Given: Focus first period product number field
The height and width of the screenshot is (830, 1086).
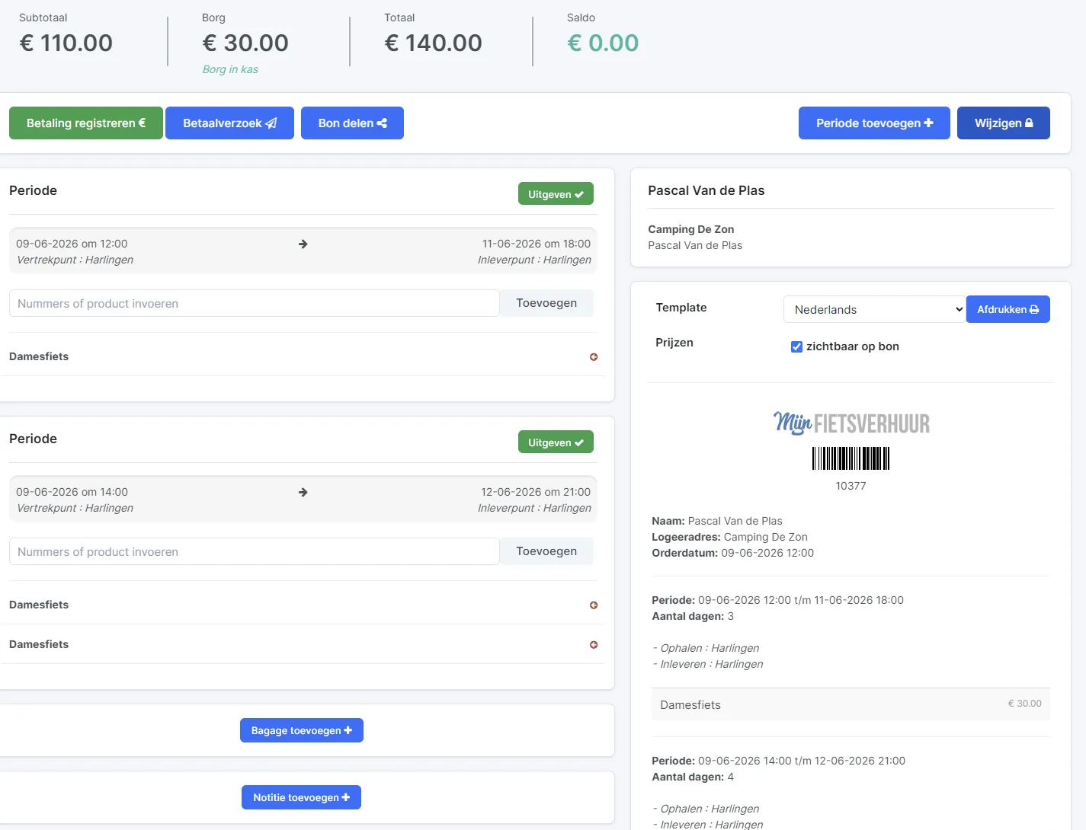Looking at the screenshot, I should [x=255, y=303].
